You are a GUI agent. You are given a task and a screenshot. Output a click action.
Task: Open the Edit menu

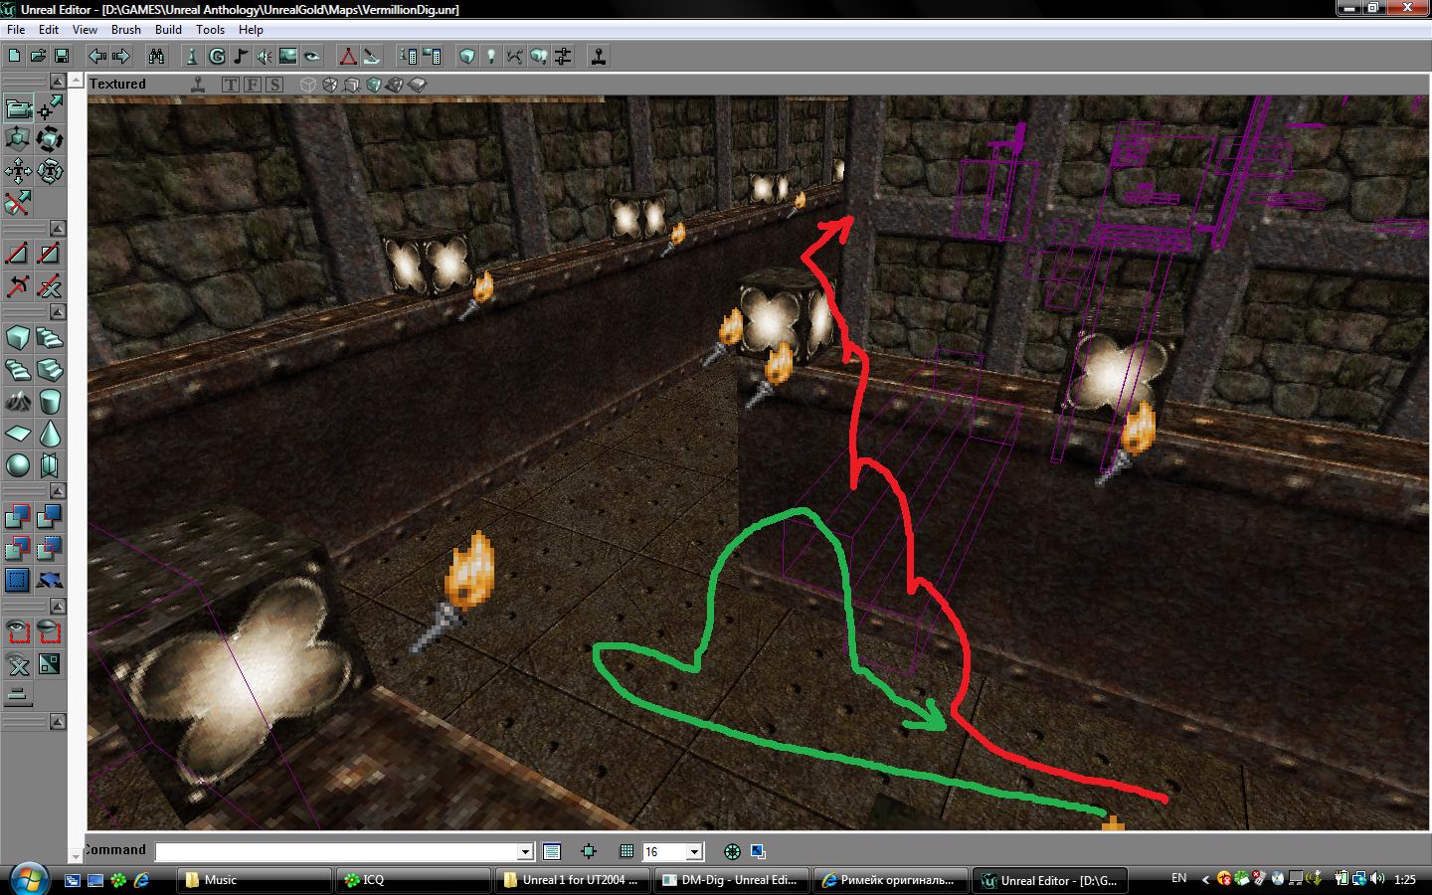(x=49, y=30)
